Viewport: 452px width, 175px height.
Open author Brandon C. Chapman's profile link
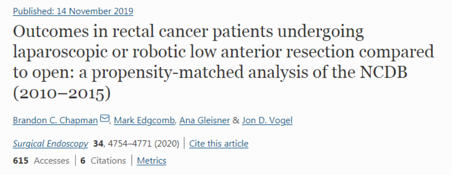tap(56, 120)
